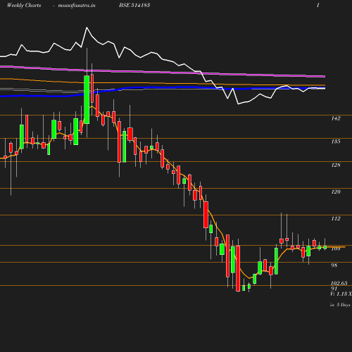Click the 128 price axis label
Screen dimensions: 352x352
(x=336, y=165)
